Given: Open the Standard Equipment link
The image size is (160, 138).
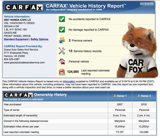Looking at the screenshot, I should (16, 39).
